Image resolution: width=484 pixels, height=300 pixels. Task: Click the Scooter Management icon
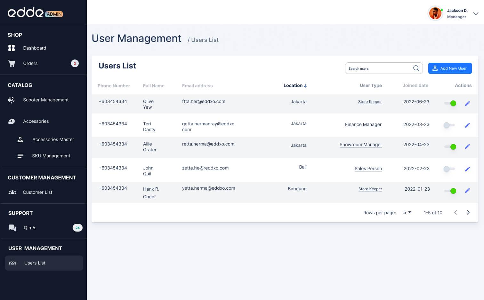[11, 100]
